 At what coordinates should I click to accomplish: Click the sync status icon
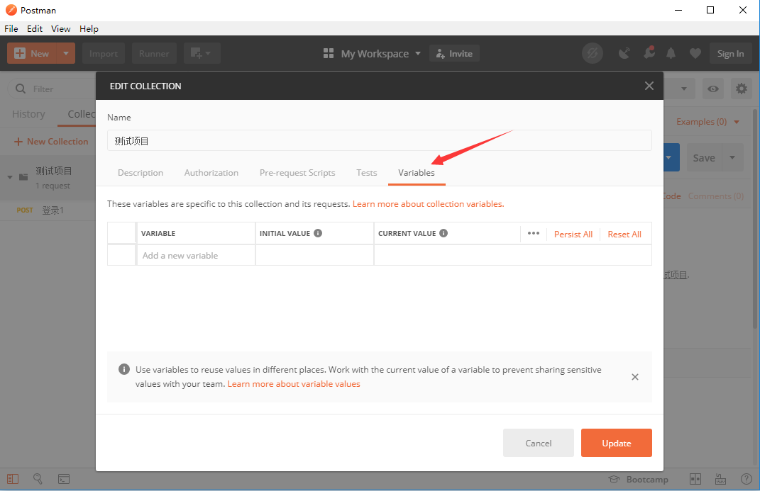click(x=593, y=53)
